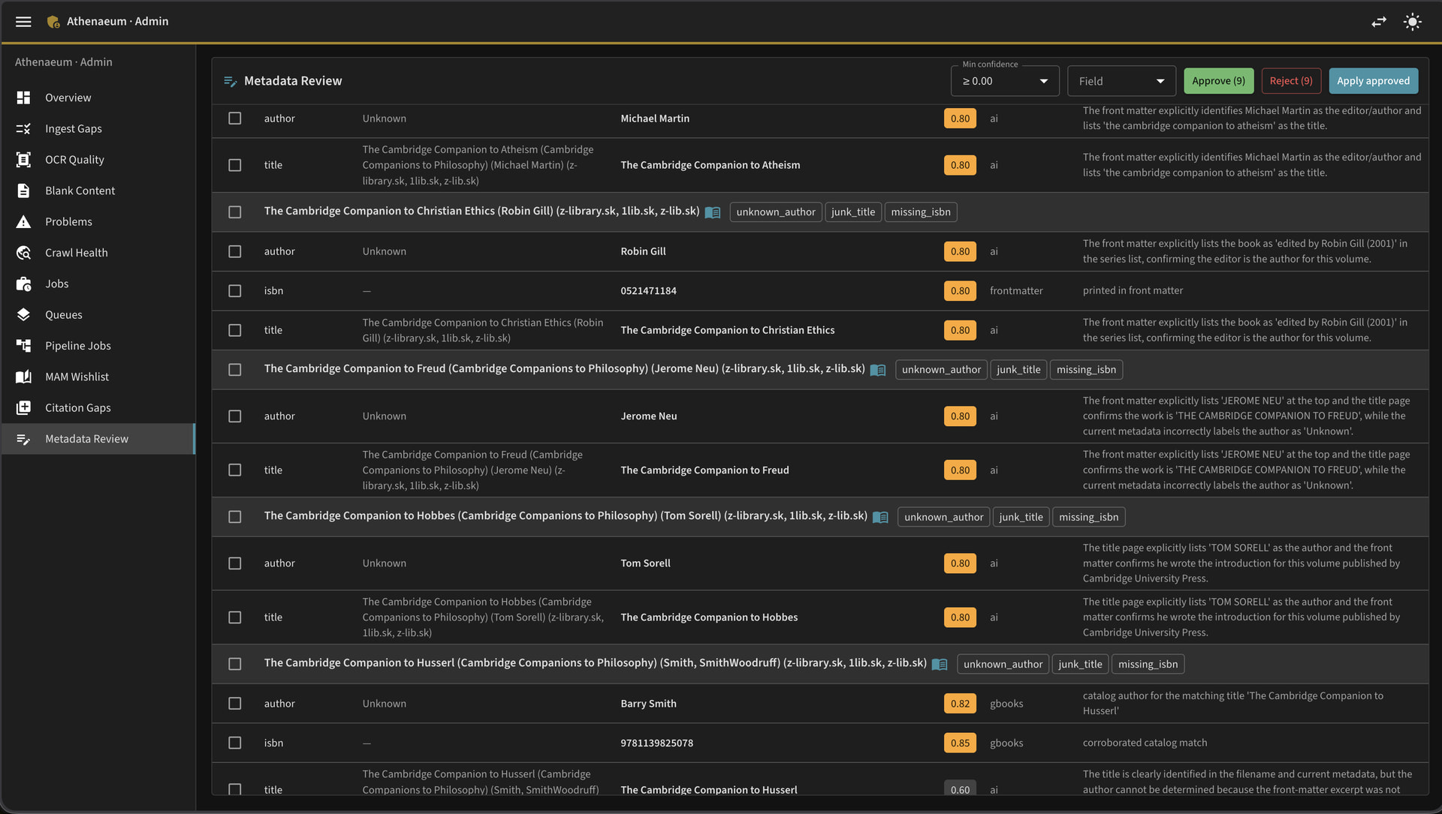Viewport: 1442px width, 814px height.
Task: Click the Problems warning triangle icon
Action: coord(23,222)
